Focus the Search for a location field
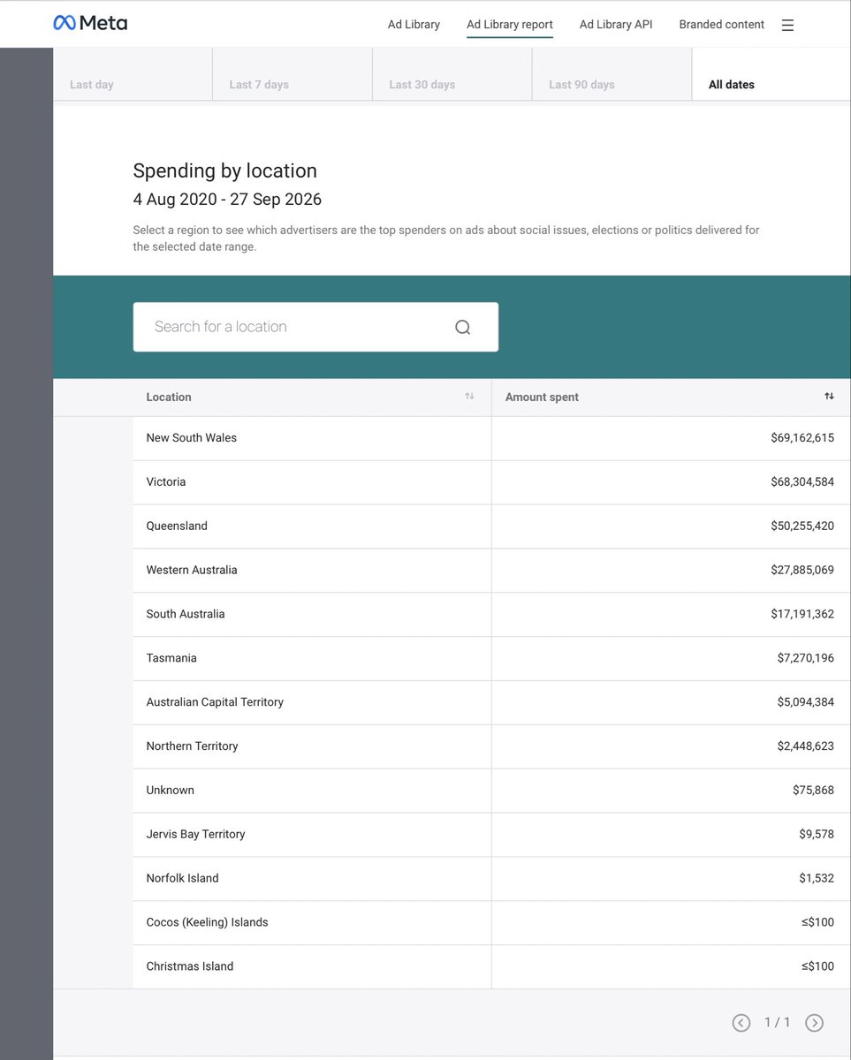851x1060 pixels. point(315,327)
